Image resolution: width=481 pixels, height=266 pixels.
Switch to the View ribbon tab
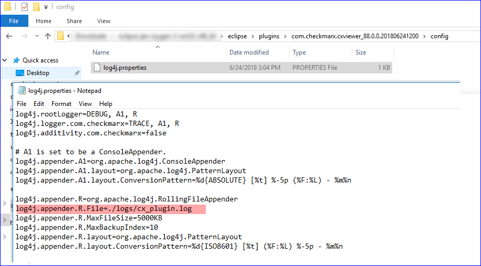103,21
